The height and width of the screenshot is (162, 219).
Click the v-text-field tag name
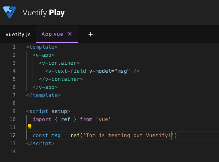point(67,71)
